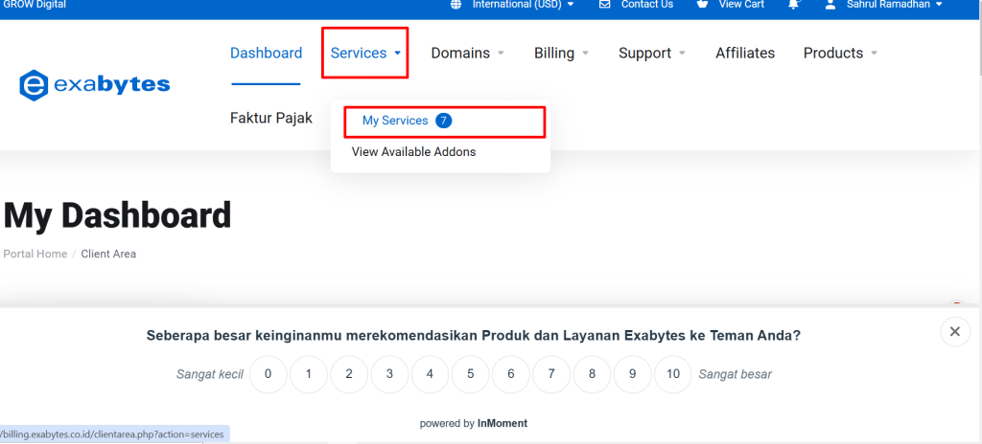Click the notification bell icon
The image size is (982, 444).
[793, 5]
